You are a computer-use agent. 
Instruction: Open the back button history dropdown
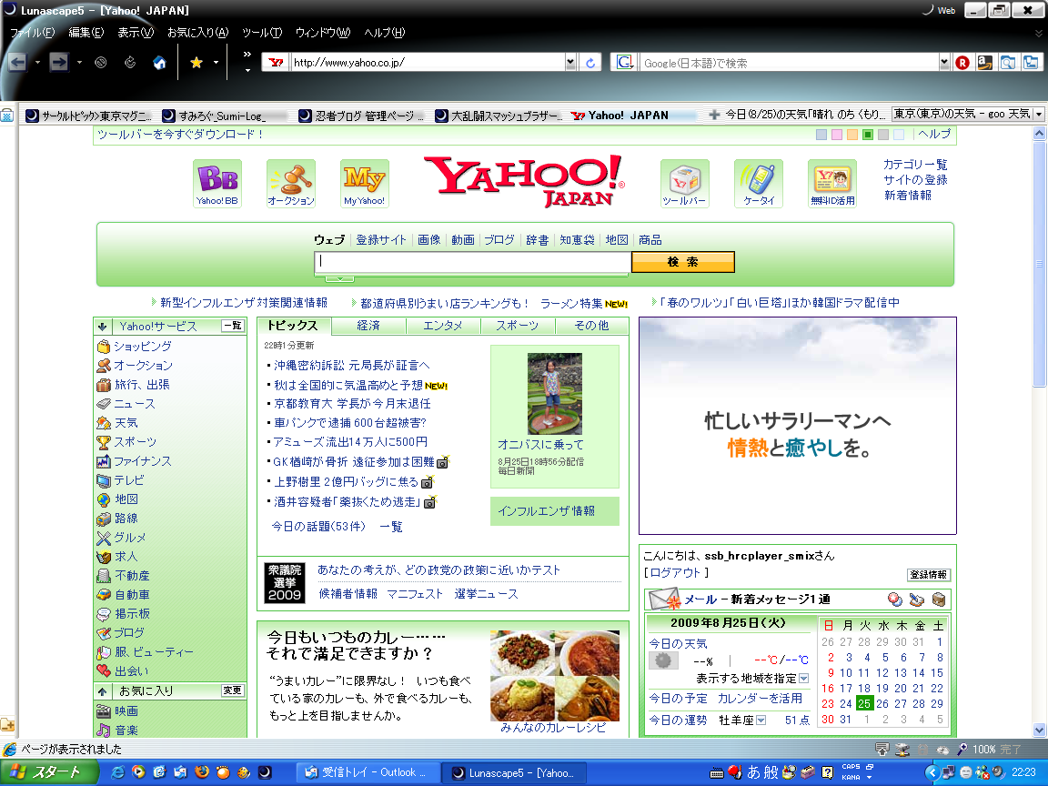[37, 63]
